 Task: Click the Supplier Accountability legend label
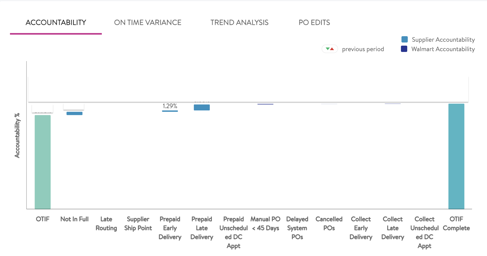click(443, 40)
